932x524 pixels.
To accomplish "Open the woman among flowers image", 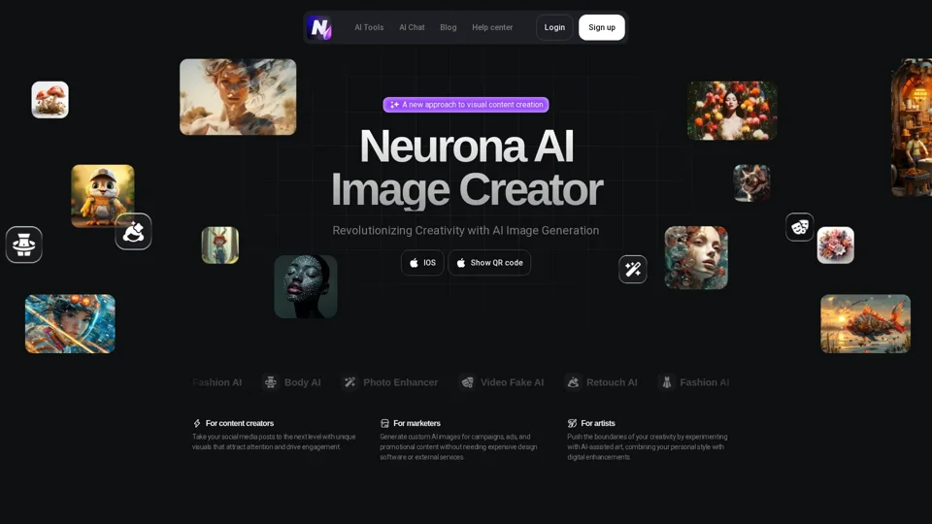I will [x=732, y=111].
